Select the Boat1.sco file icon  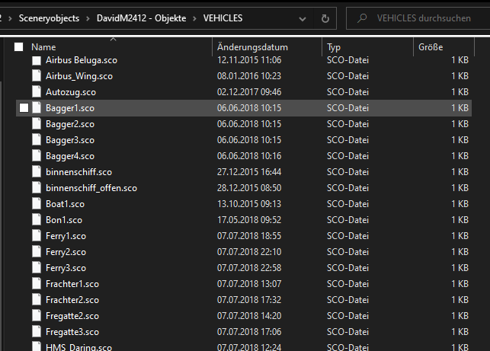(37, 204)
